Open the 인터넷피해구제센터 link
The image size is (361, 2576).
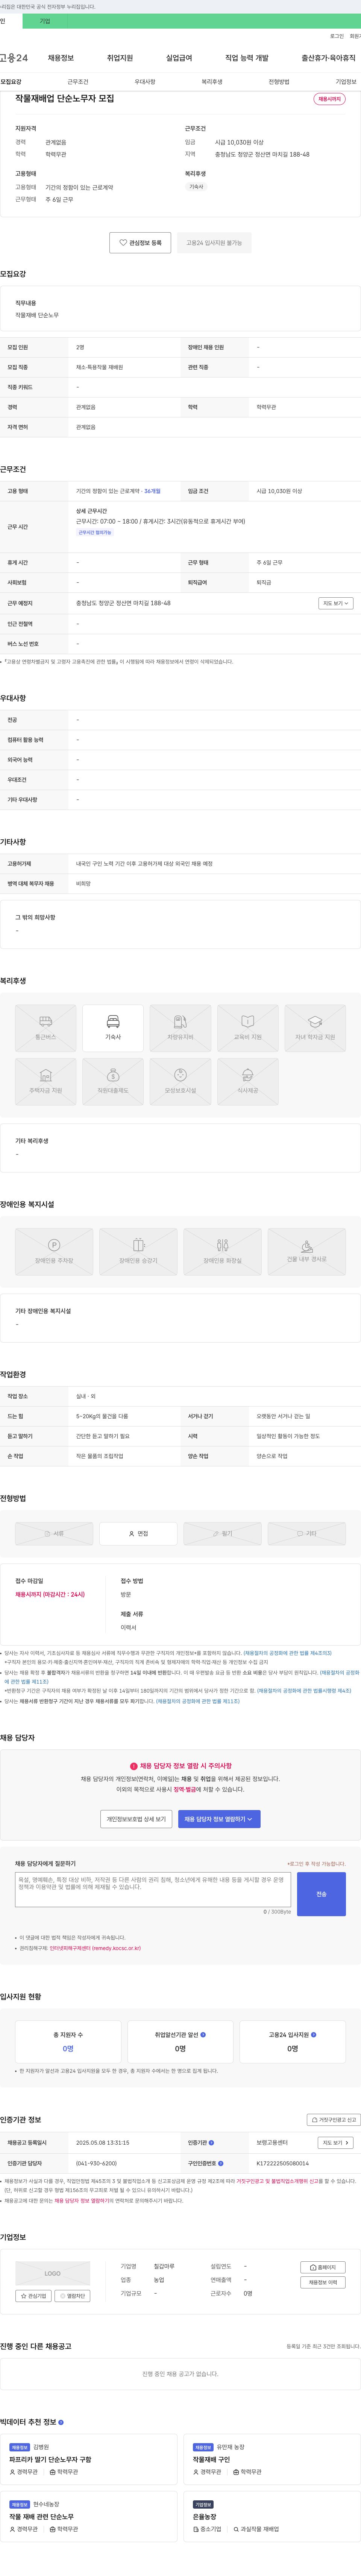[x=95, y=1948]
